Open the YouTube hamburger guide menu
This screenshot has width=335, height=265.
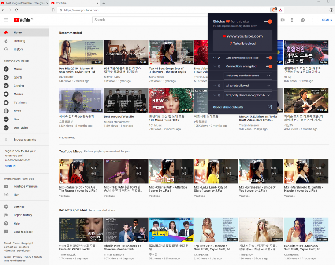tap(6, 20)
